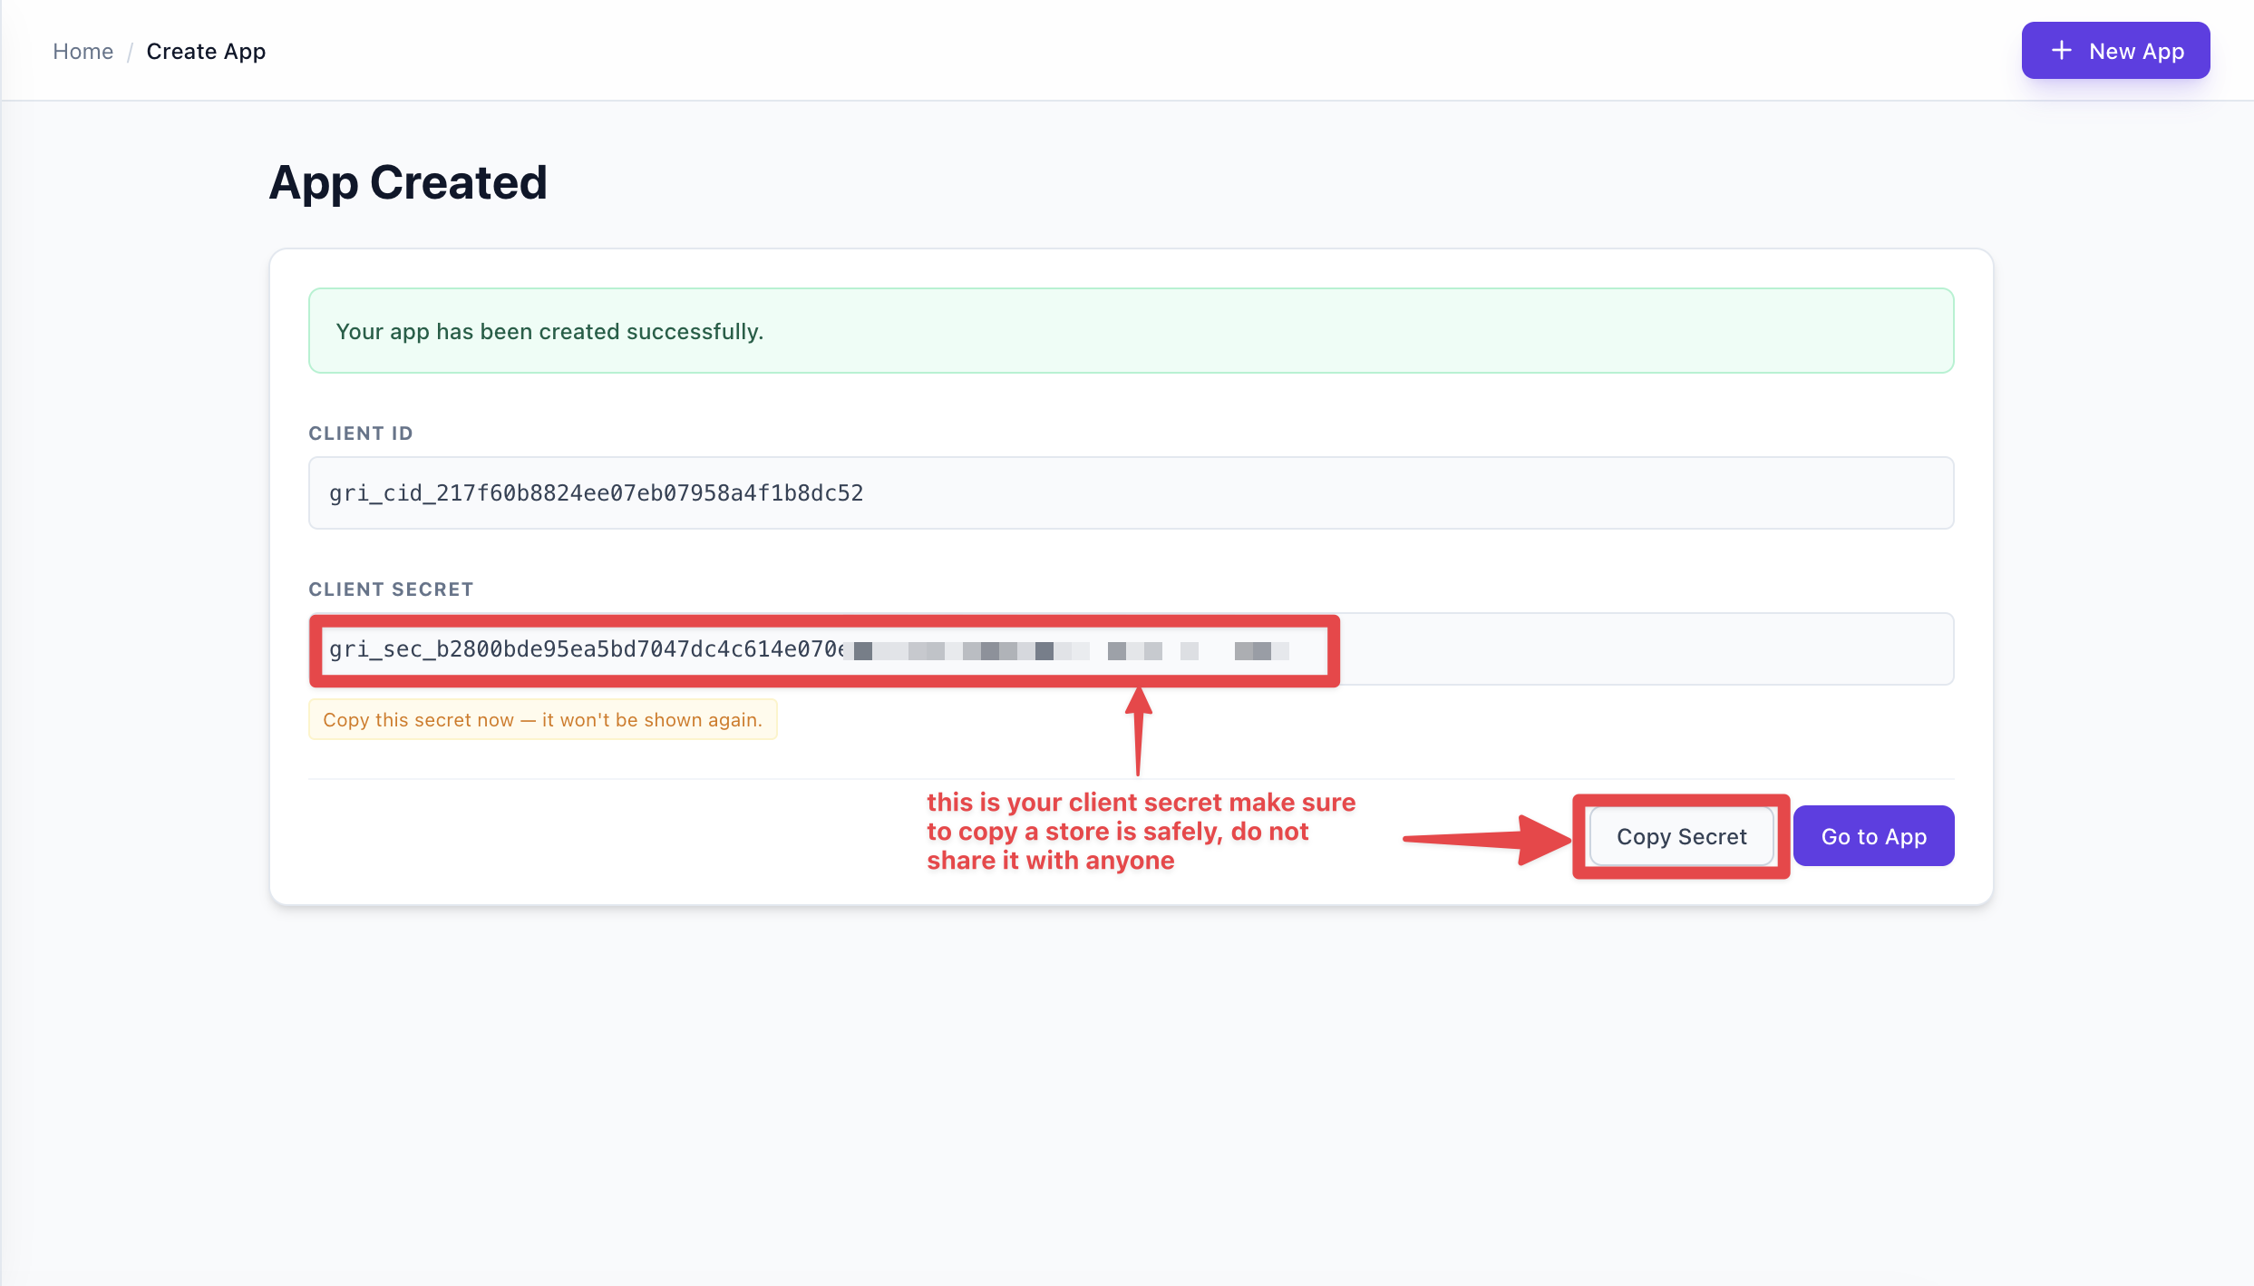Screen dimensions: 2254x1286
Task: Click the plus icon on New App button
Action: coord(2061,50)
